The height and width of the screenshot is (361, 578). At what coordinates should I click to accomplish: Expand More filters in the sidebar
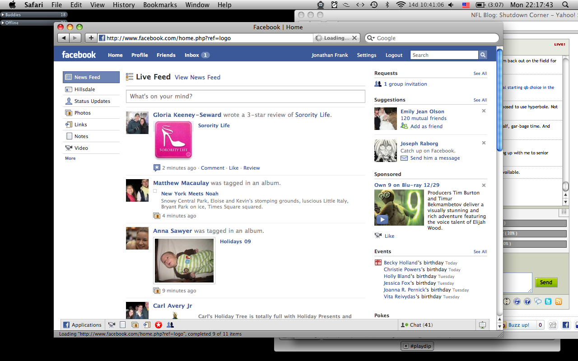pyautogui.click(x=70, y=158)
